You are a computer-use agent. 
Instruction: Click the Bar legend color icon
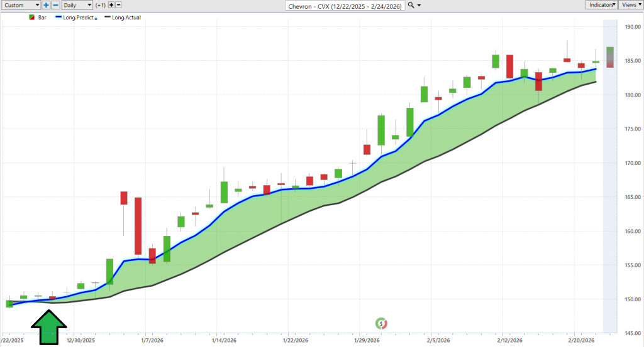tap(31, 18)
